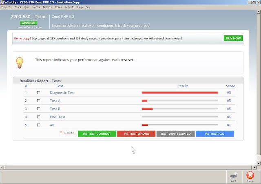Open the Items menu
The width and height of the screenshot is (261, 184).
(x=58, y=7)
